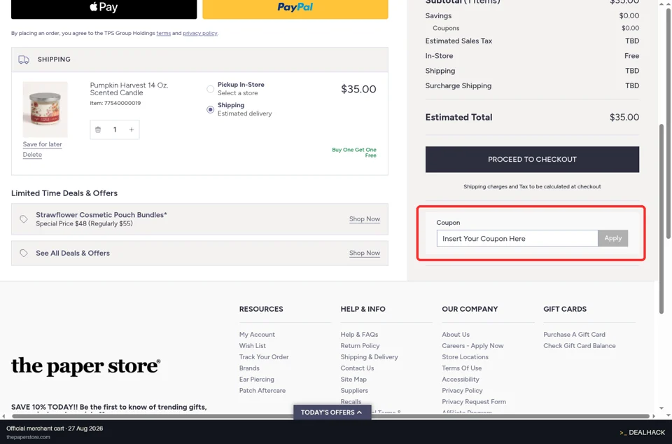Click the Estimated Total $35.00 amount

[x=624, y=117]
